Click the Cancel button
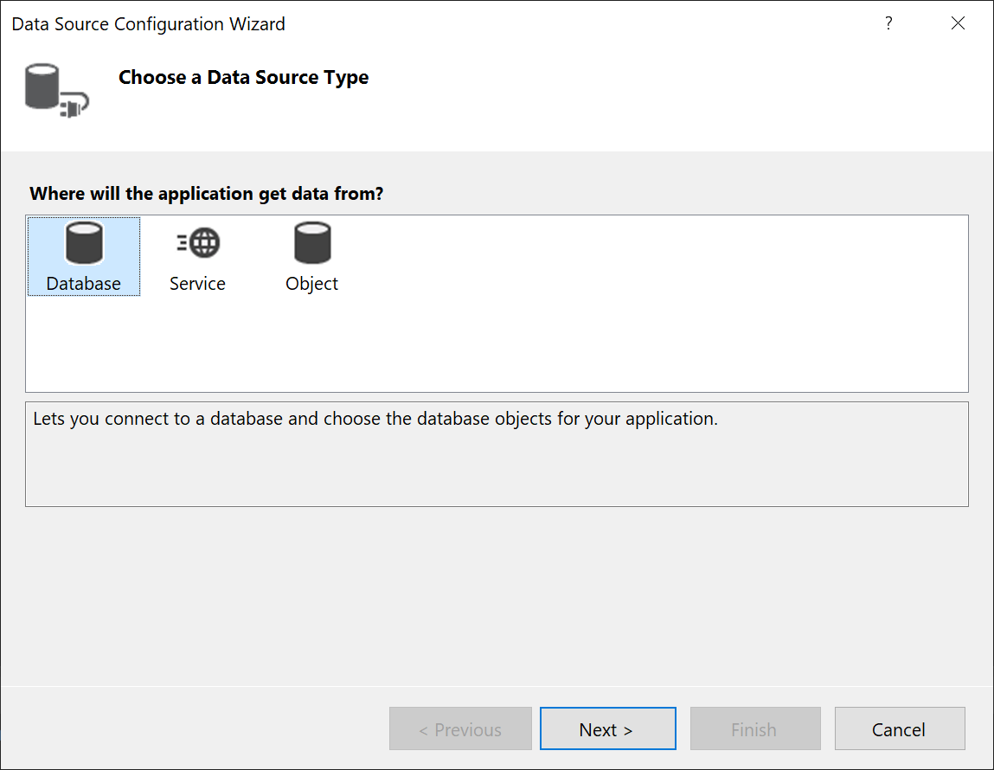 coord(899,728)
